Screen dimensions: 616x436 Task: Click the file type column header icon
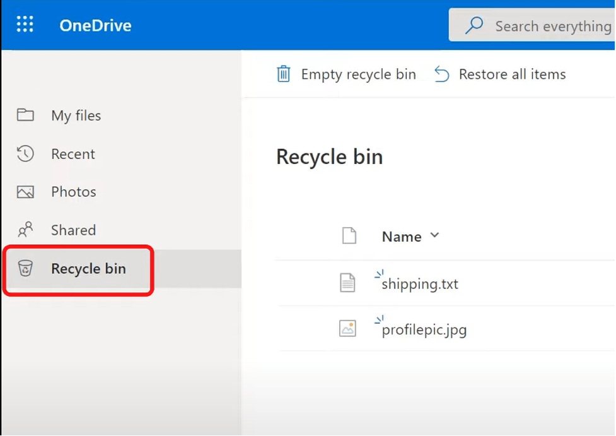pyautogui.click(x=349, y=236)
